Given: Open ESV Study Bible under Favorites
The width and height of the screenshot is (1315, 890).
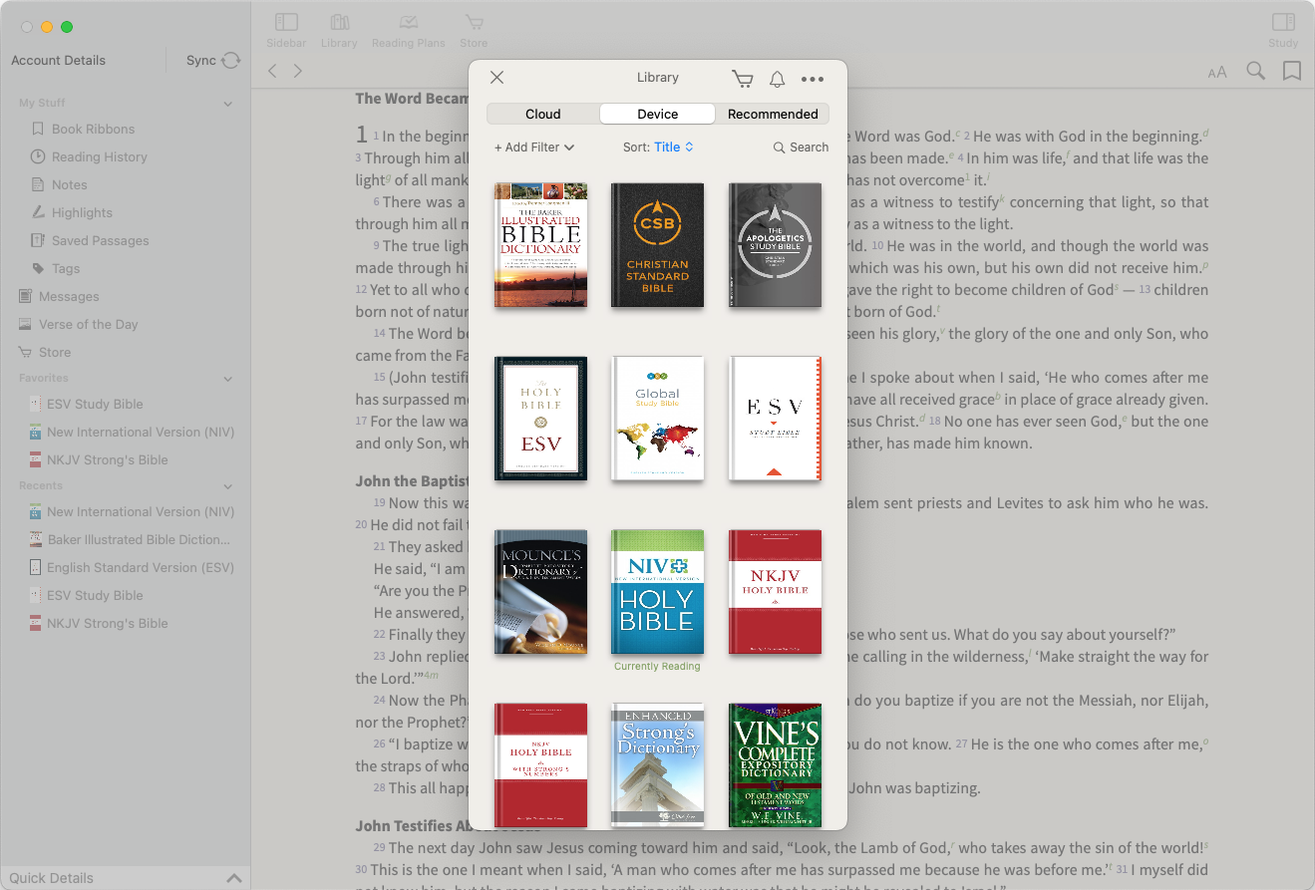Looking at the screenshot, I should coord(95,404).
